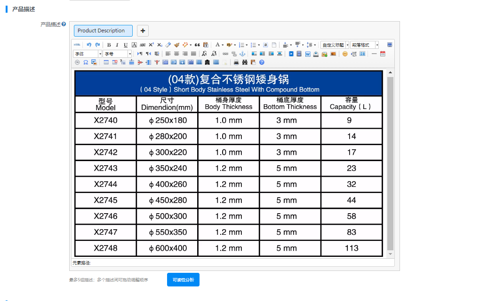Toggle underline formatting
The width and height of the screenshot is (488, 301).
tap(126, 45)
